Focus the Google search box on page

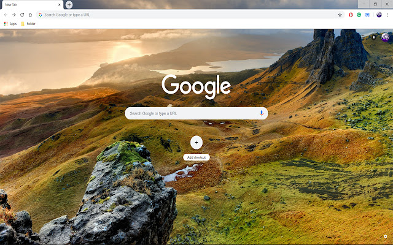pos(196,113)
